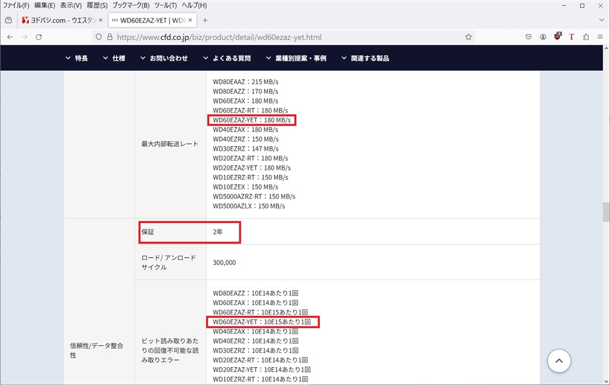The width and height of the screenshot is (610, 385).
Task: Click the scrollbar down arrow
Action: tap(606, 381)
